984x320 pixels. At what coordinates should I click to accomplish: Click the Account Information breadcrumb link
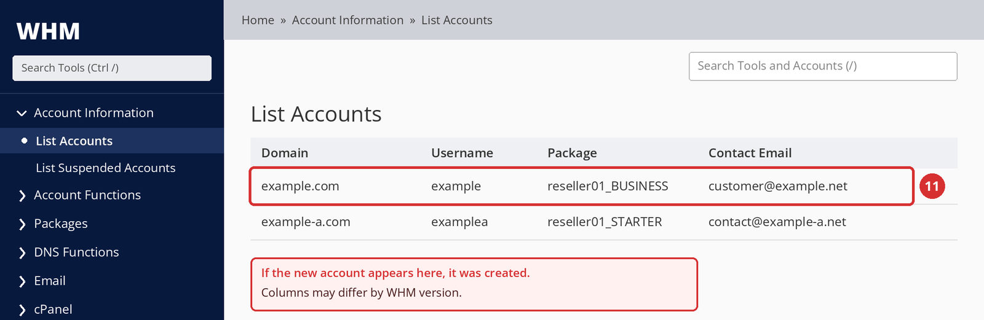pos(347,20)
